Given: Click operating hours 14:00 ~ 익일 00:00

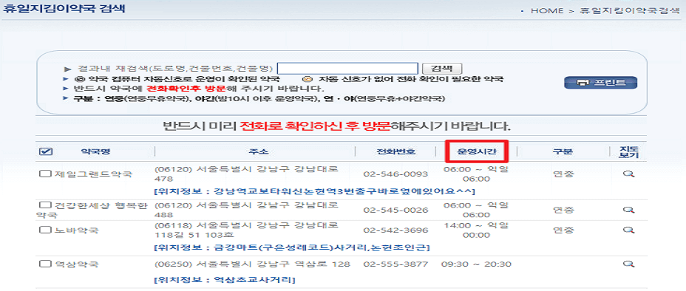Looking at the screenshot, I should pos(476,230).
